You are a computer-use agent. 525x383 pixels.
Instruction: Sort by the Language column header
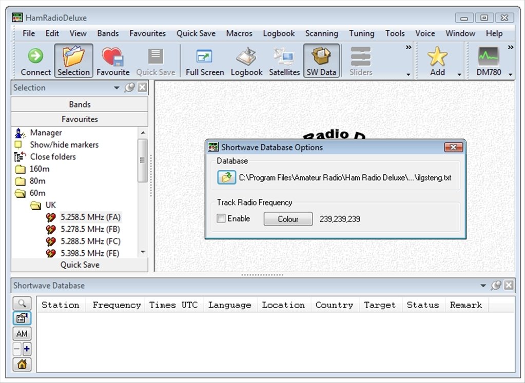230,305
